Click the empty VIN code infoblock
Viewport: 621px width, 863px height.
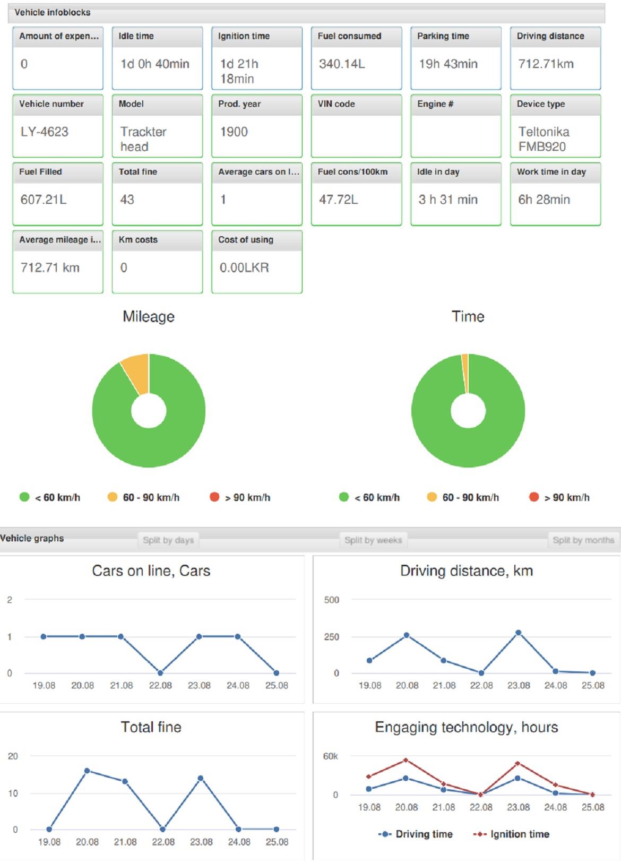click(x=356, y=126)
